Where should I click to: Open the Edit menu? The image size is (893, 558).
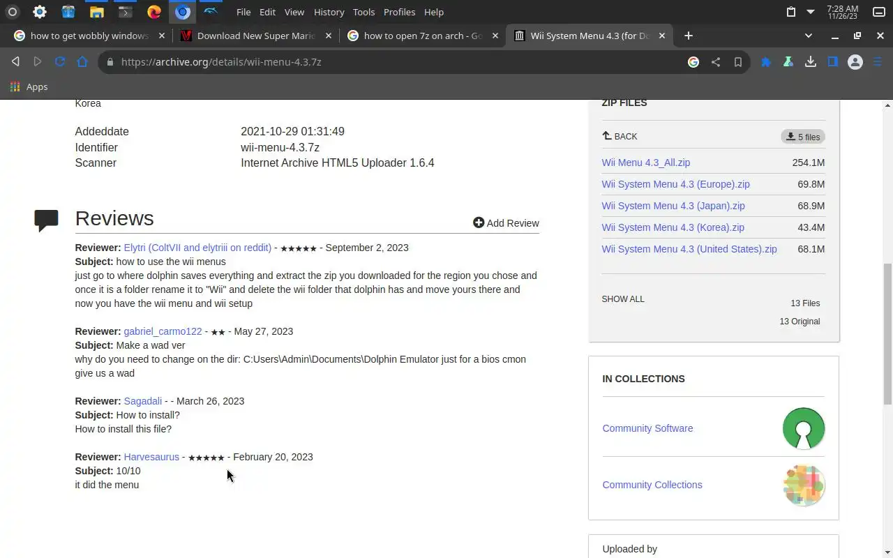(x=267, y=12)
